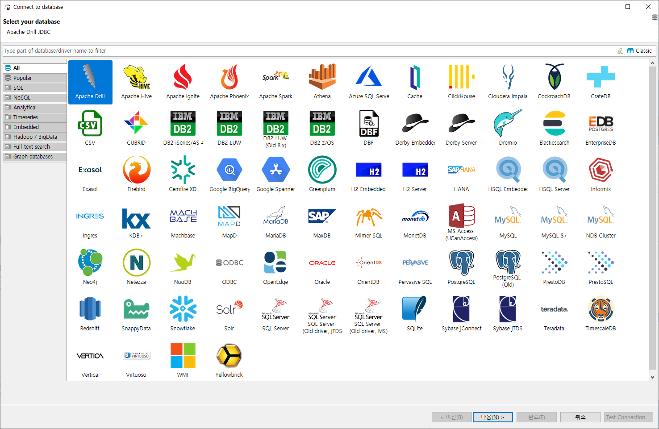659x429 pixels.
Task: Select the Snowflake icon
Action: pos(183,309)
